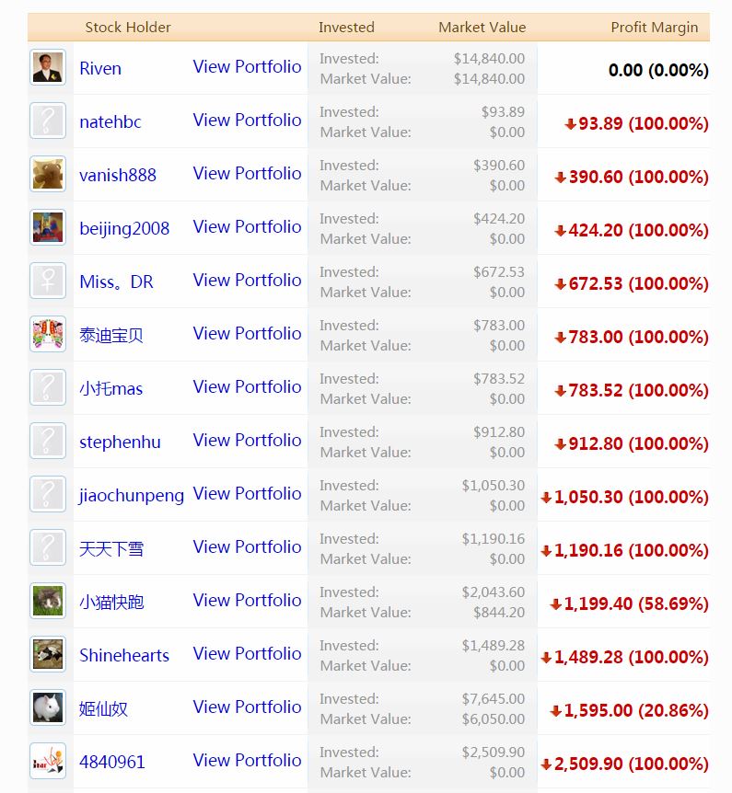Click the Market Value column header
The height and width of the screenshot is (793, 732).
coord(482,28)
